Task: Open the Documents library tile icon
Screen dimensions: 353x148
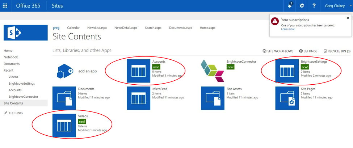Action: (64, 98)
